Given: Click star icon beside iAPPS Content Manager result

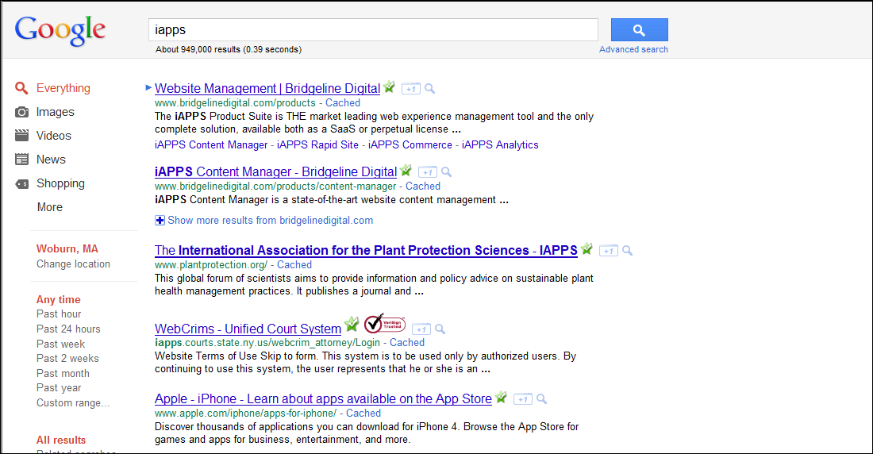Looking at the screenshot, I should (x=406, y=171).
